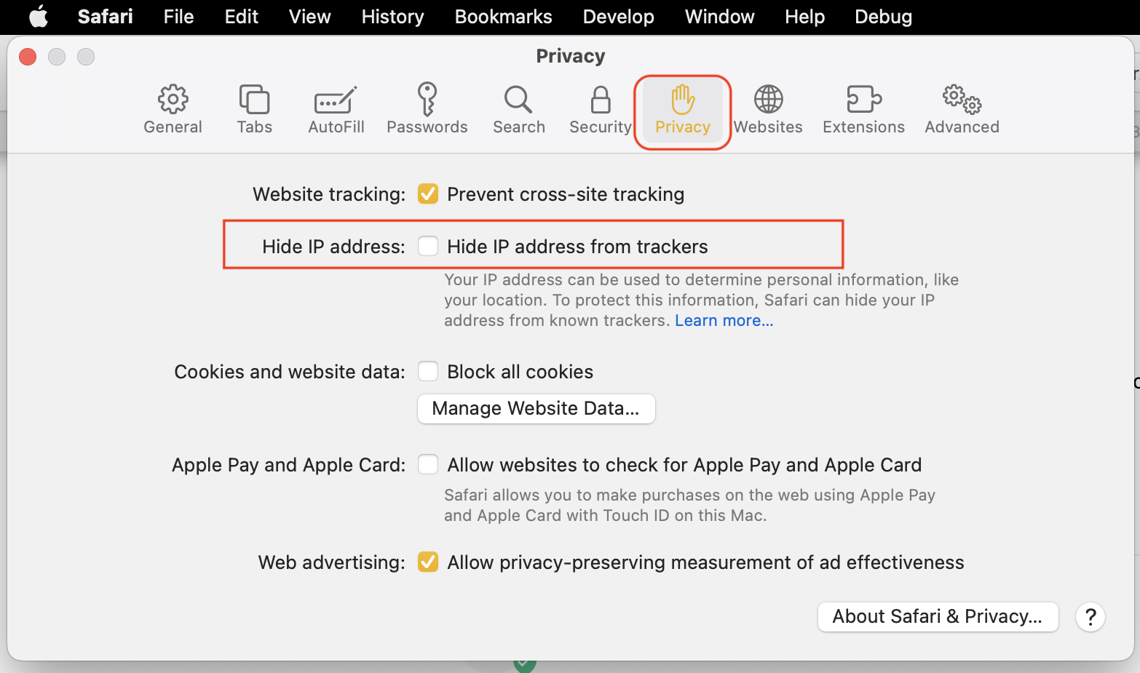Screen dimensions: 1140x673
Task: Click the 'Hide IP address:' label
Action: point(333,247)
